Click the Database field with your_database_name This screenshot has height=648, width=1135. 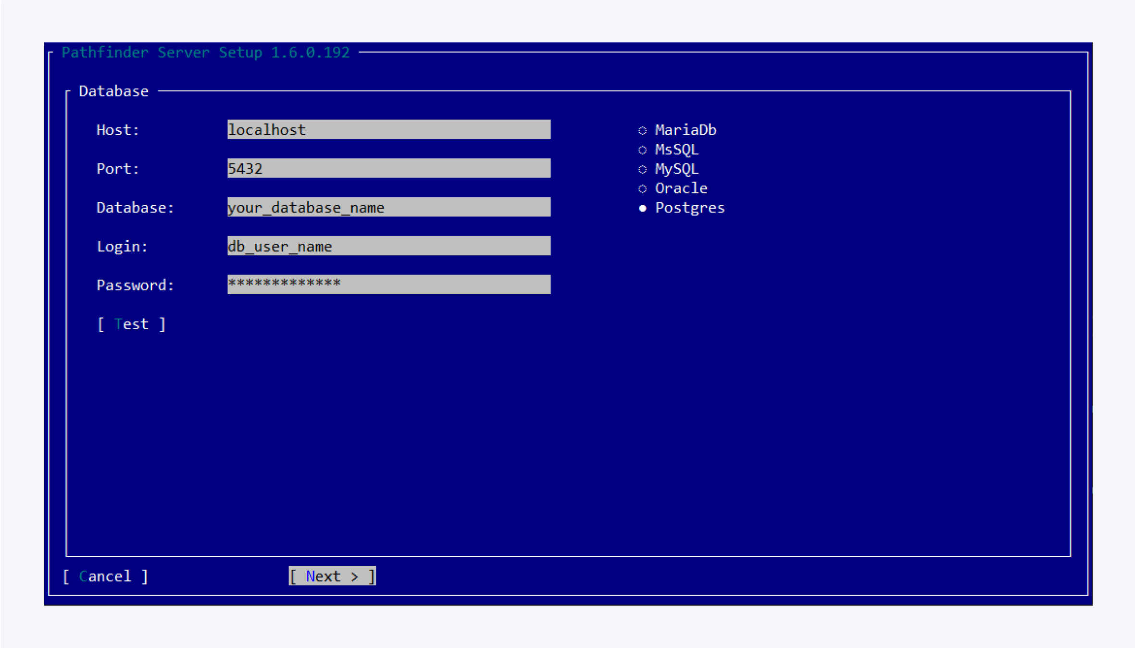(388, 207)
